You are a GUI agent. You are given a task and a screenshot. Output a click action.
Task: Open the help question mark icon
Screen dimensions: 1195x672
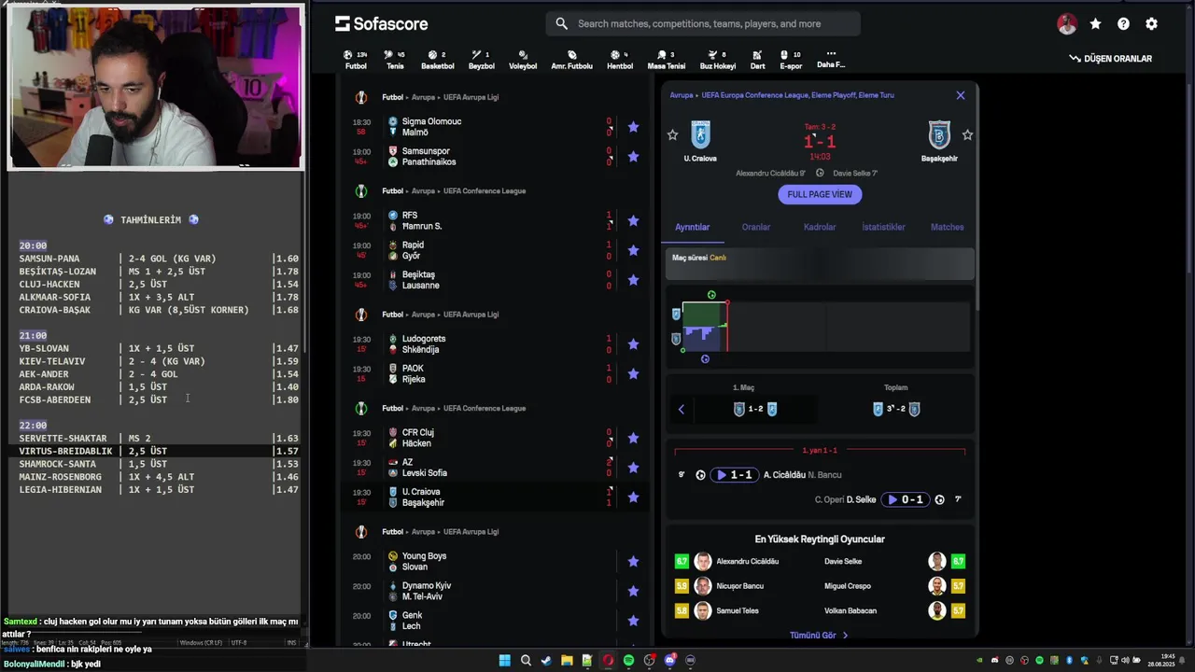[x=1123, y=24]
